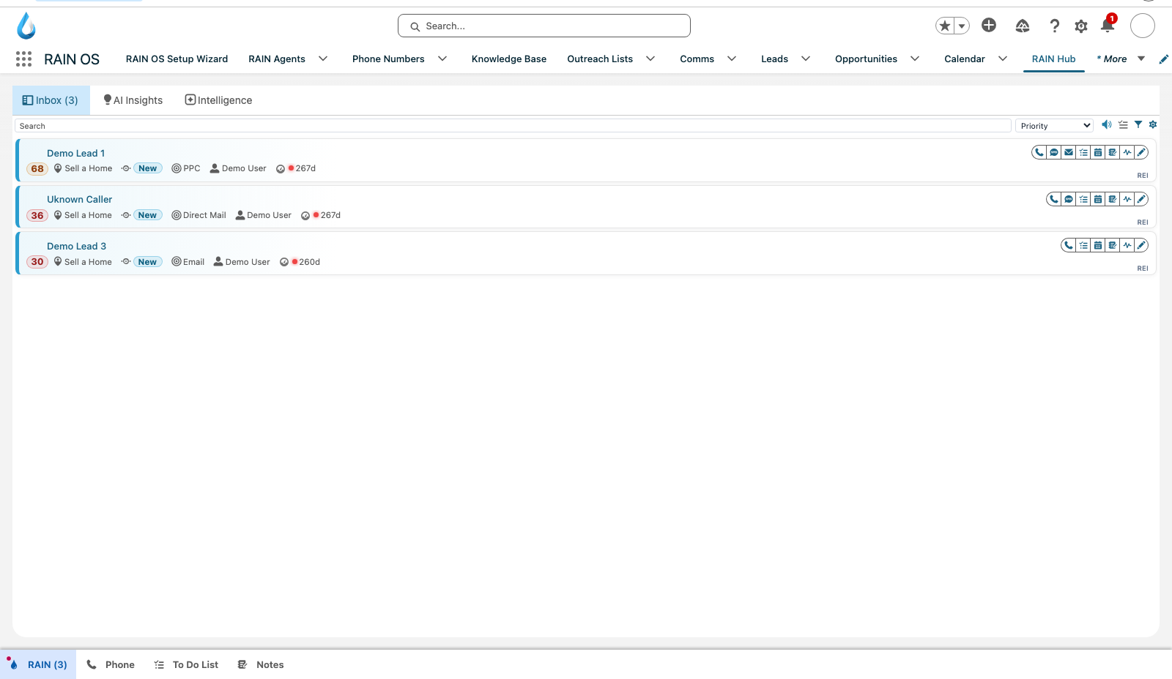Open setup gear in the header
This screenshot has width=1172, height=679.
point(1081,26)
